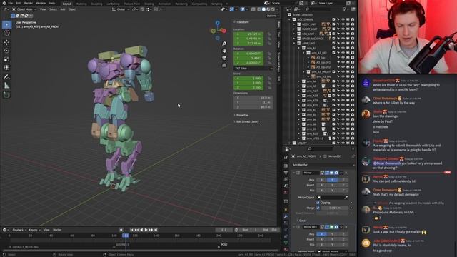Toggle Mirror Axis X in first Mirror modifier
This screenshot has height=257, width=457.
pyautogui.click(x=322, y=180)
